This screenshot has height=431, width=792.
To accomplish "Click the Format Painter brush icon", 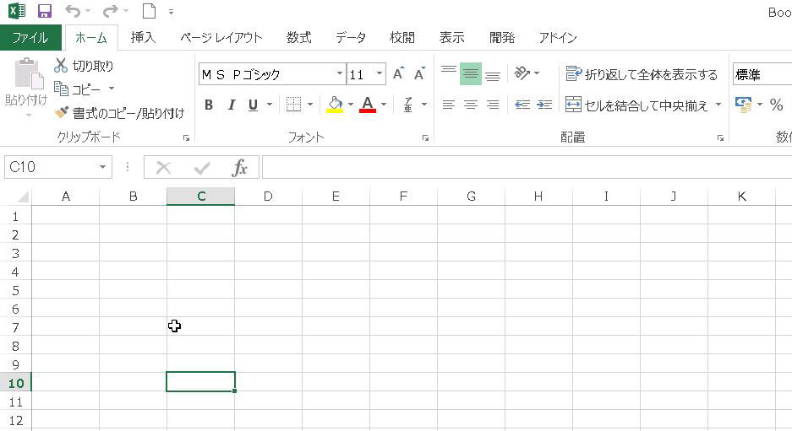I will pos(61,112).
